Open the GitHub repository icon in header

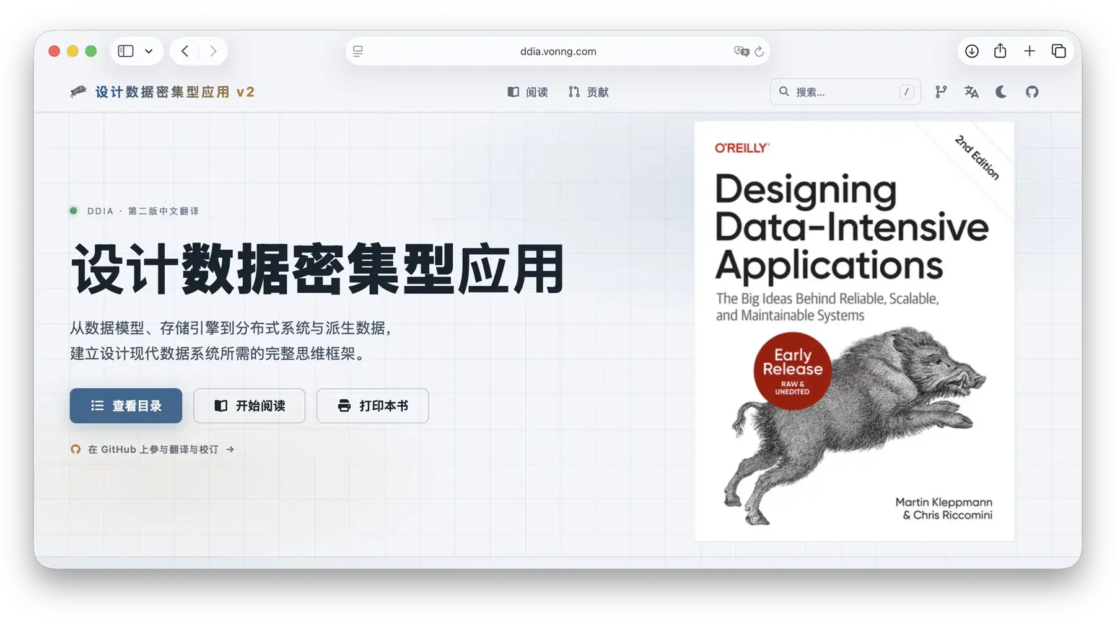1031,92
